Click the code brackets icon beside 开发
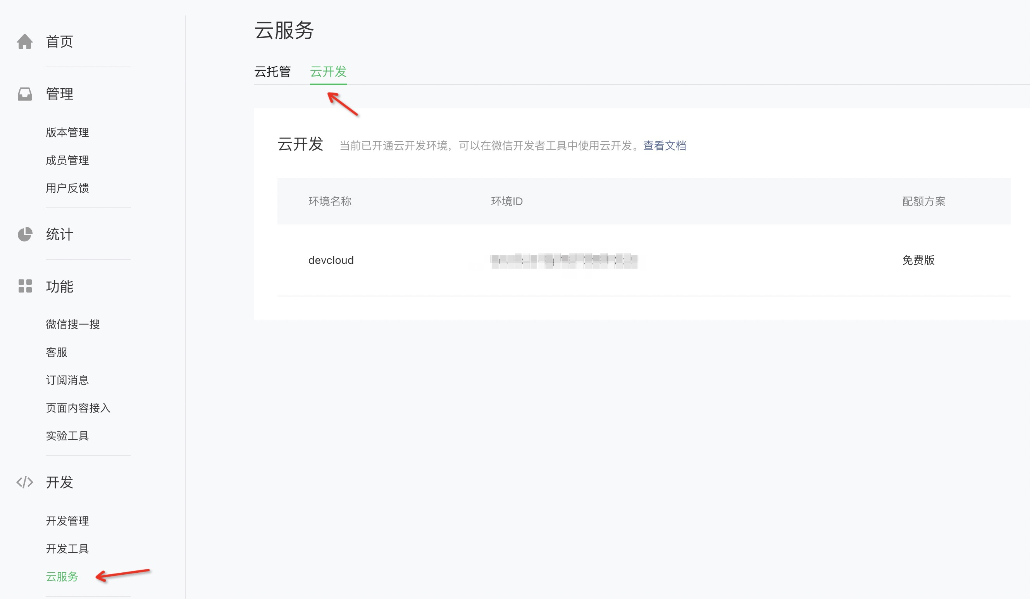Screen dimensions: 1030x599 pyautogui.click(x=24, y=482)
